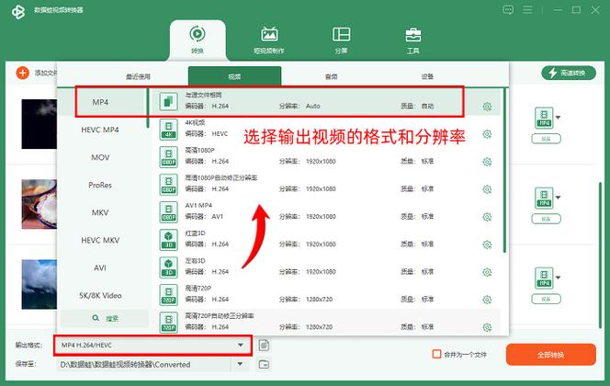Enable 高速转换 high-speed conversion
The width and height of the screenshot is (610, 386).
pyautogui.click(x=569, y=73)
